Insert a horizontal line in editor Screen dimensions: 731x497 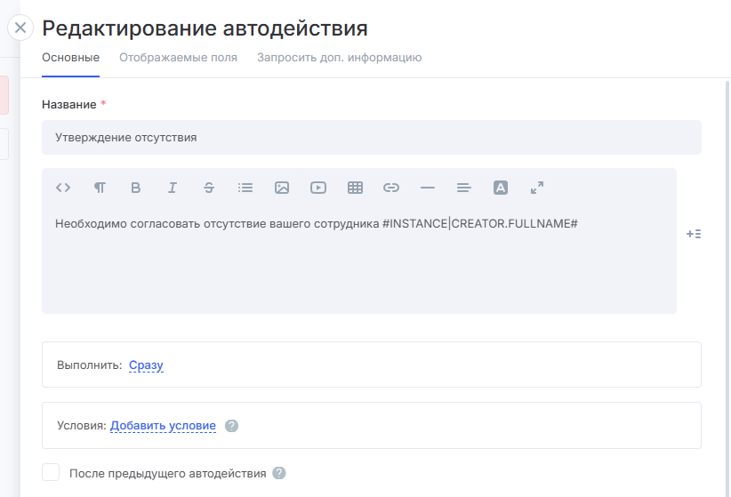(x=428, y=188)
